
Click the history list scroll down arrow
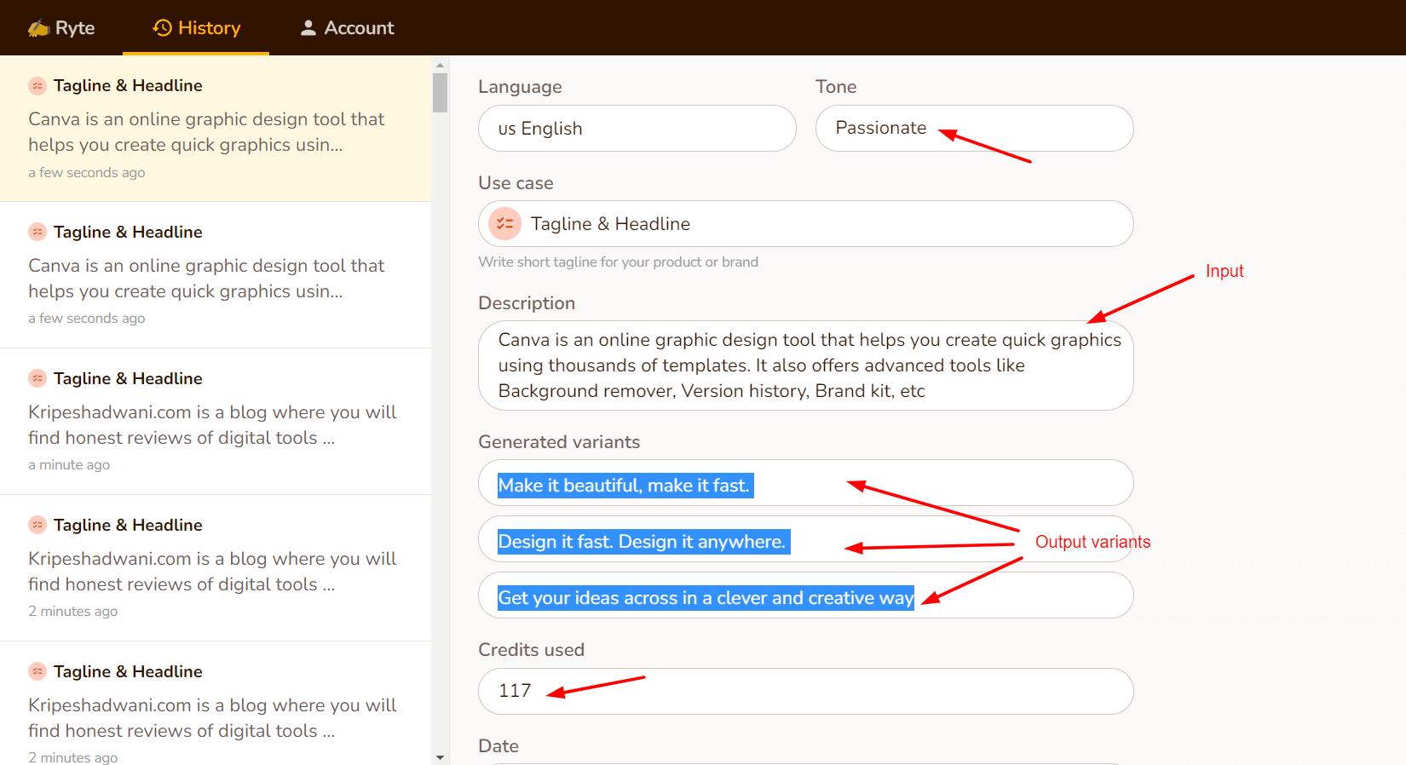[x=440, y=757]
